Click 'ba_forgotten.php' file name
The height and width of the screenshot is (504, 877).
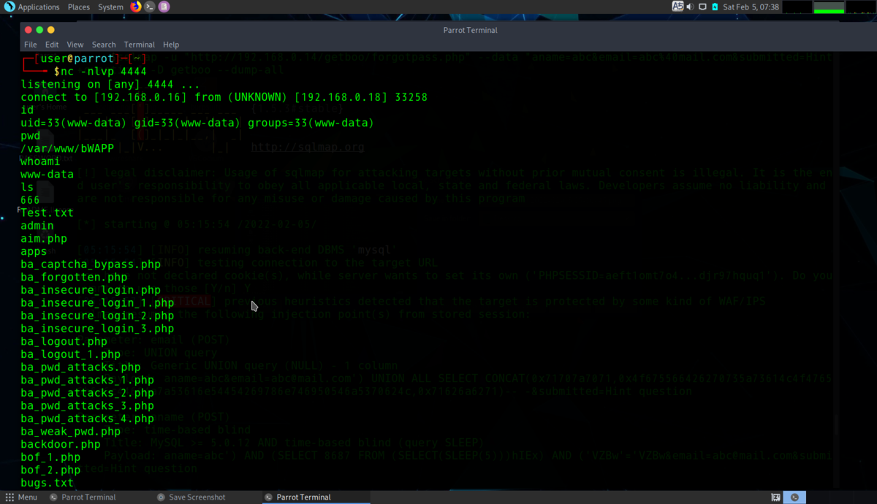coord(74,277)
